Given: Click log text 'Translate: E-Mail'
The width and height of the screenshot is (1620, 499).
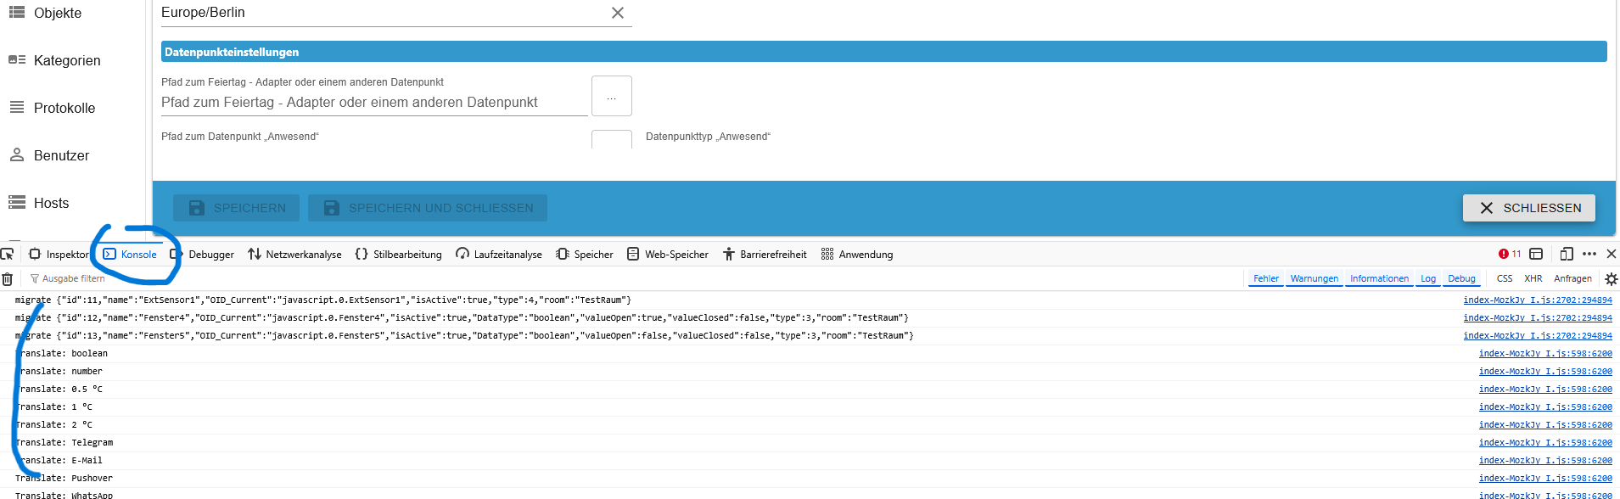Looking at the screenshot, I should coord(59,461).
